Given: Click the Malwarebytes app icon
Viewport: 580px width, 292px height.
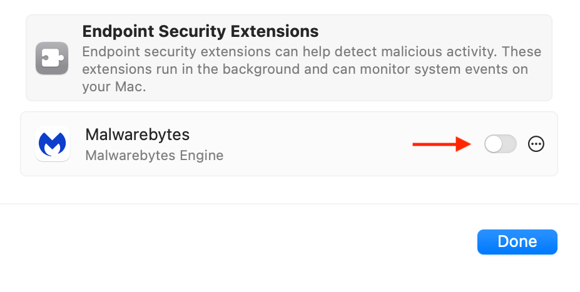Looking at the screenshot, I should click(x=53, y=144).
